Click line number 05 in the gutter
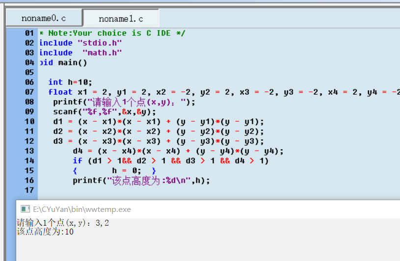 point(29,73)
